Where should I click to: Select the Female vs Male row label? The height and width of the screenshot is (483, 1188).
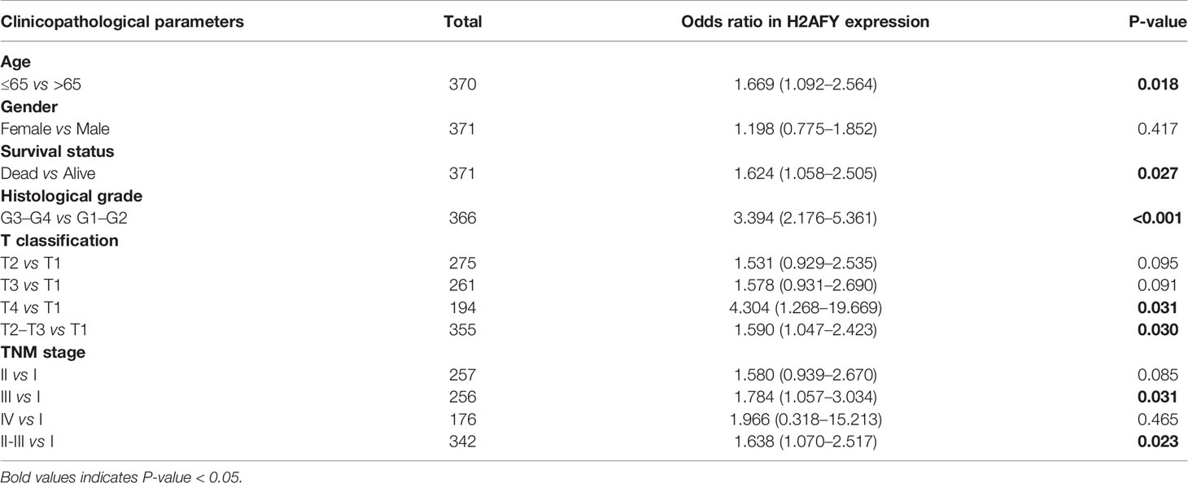(55, 128)
